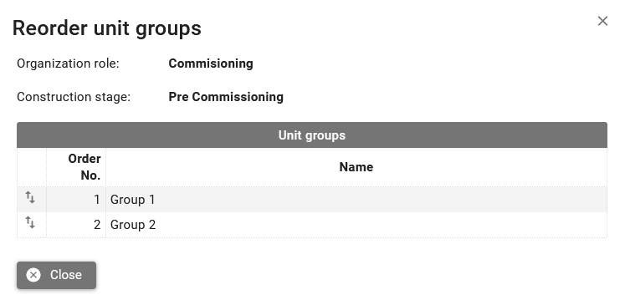This screenshot has height=305, width=625.
Task: Click order number 2 cell
Action: (x=76, y=225)
